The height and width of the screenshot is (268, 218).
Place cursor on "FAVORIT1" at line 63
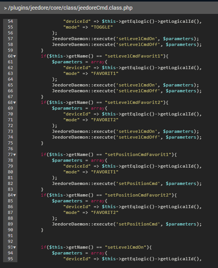105,73
